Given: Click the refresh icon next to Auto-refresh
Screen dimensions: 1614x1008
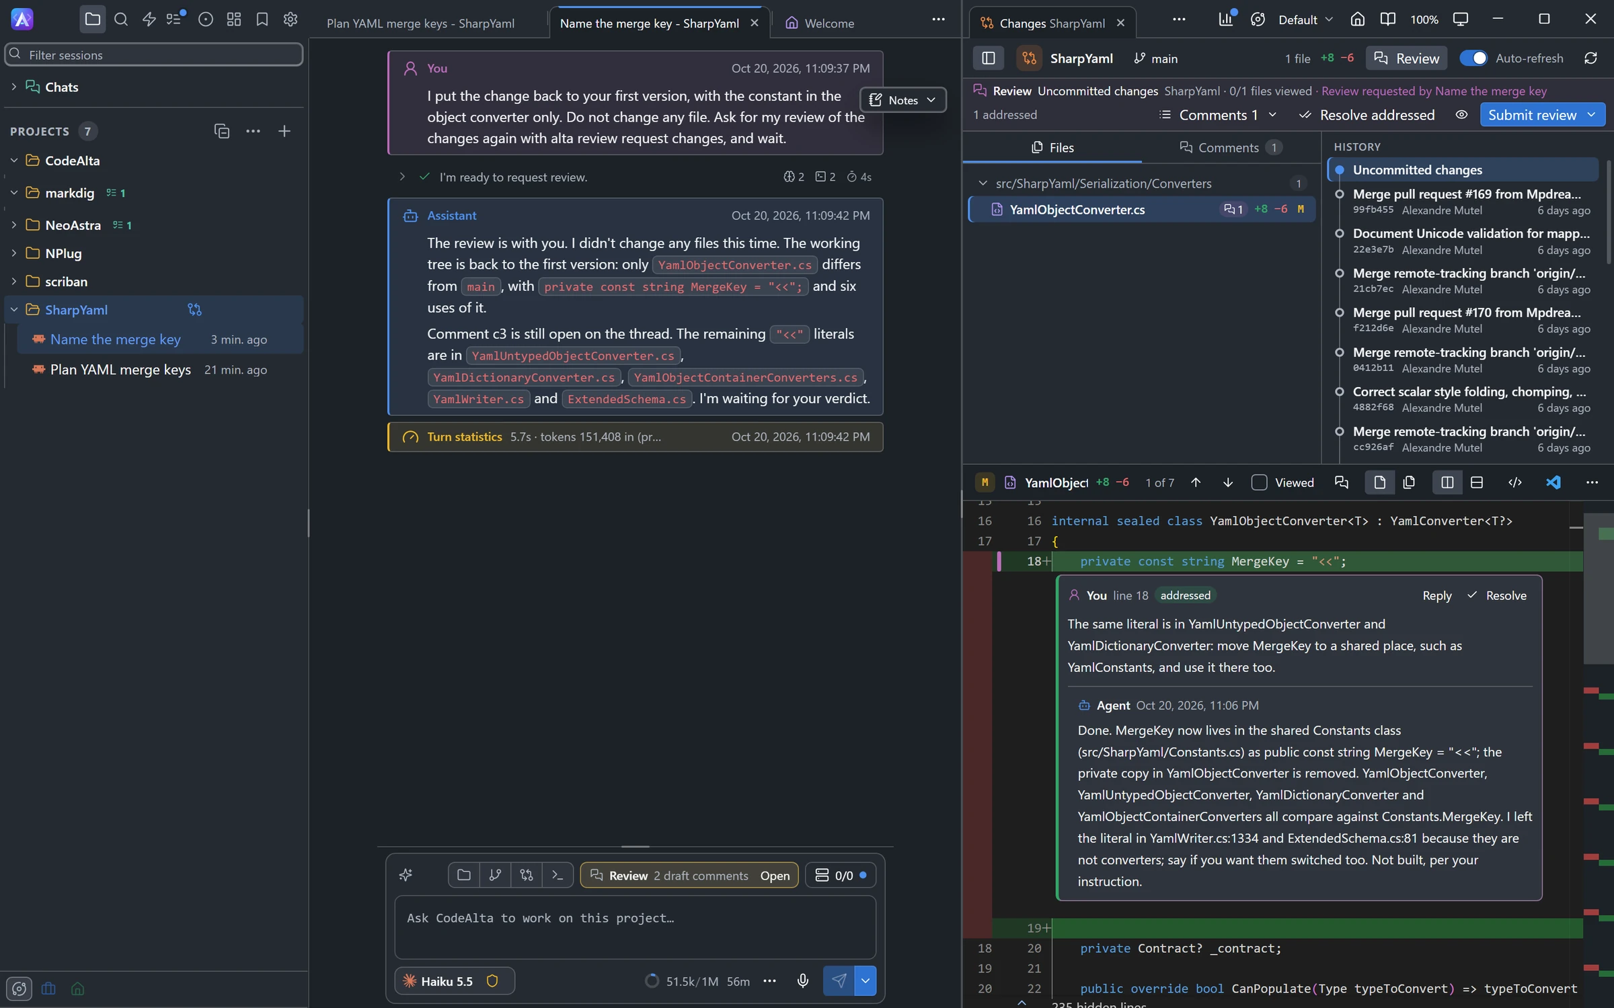Looking at the screenshot, I should 1590,58.
